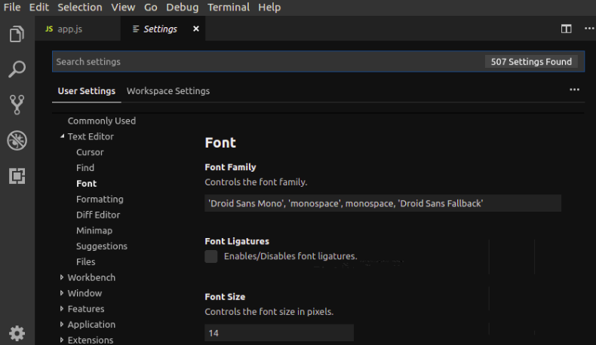Image resolution: width=596 pixels, height=345 pixels.
Task: Click the Font Size value field
Action: coord(278,332)
